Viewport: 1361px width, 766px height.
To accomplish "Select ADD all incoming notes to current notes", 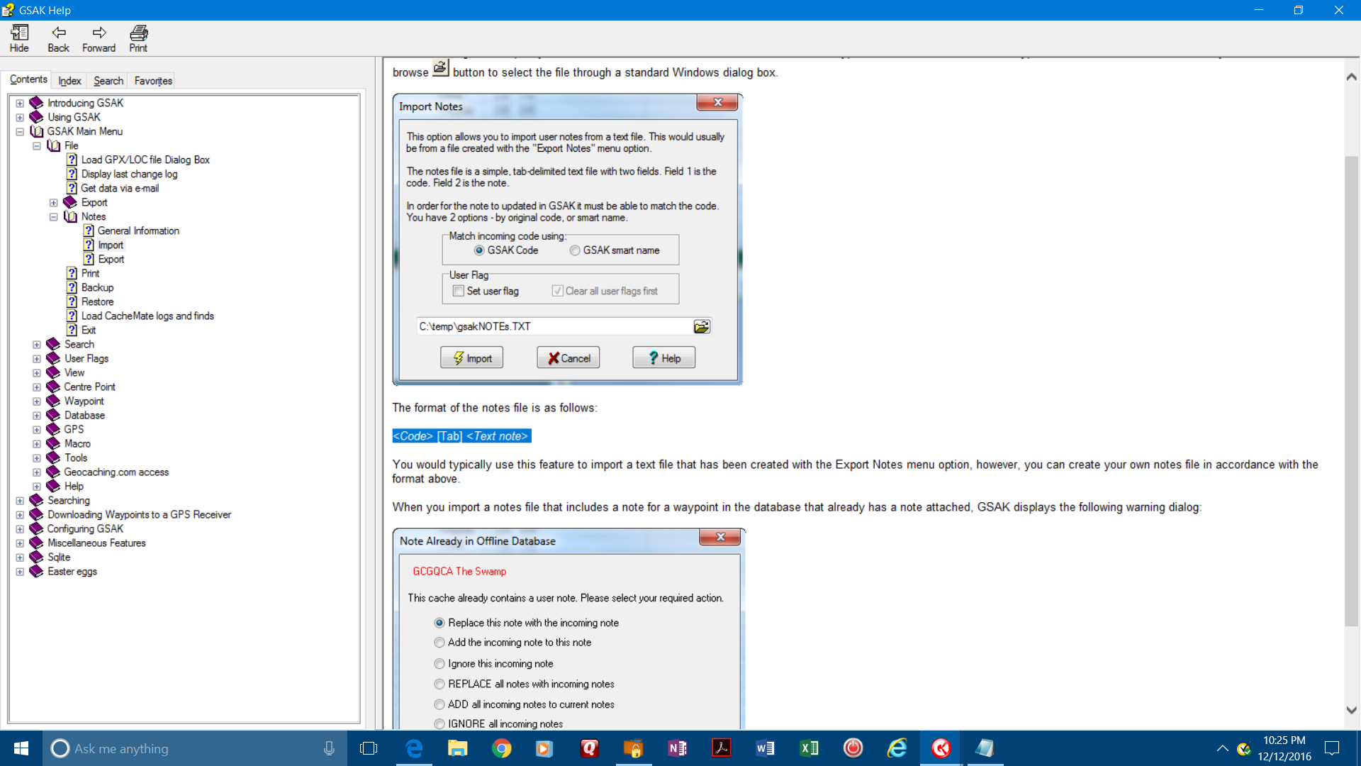I will [x=439, y=705].
